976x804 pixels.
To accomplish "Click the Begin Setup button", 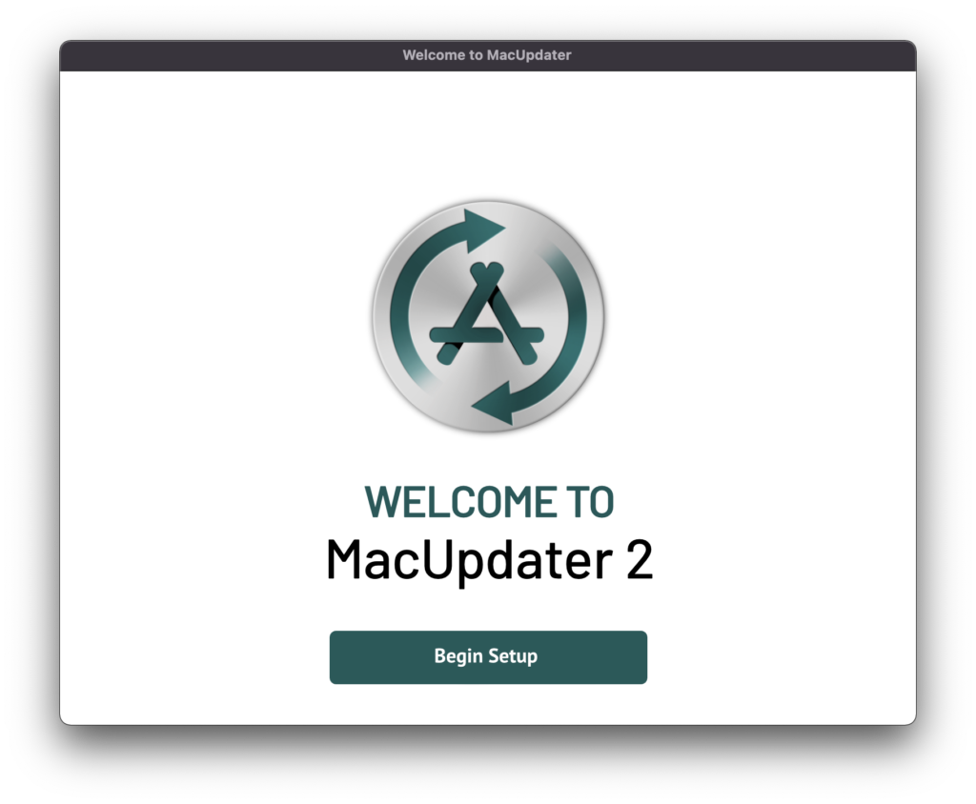I will pyautogui.click(x=488, y=657).
